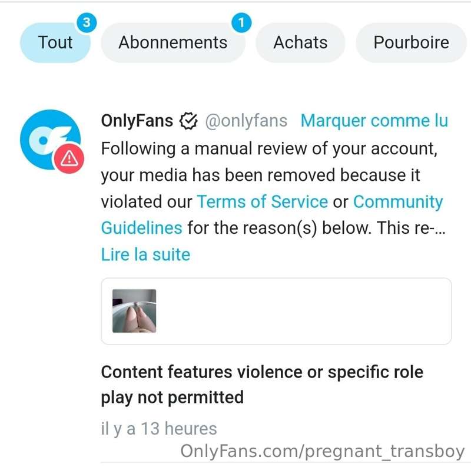Switch to the Abonnements tab

pos(173,42)
